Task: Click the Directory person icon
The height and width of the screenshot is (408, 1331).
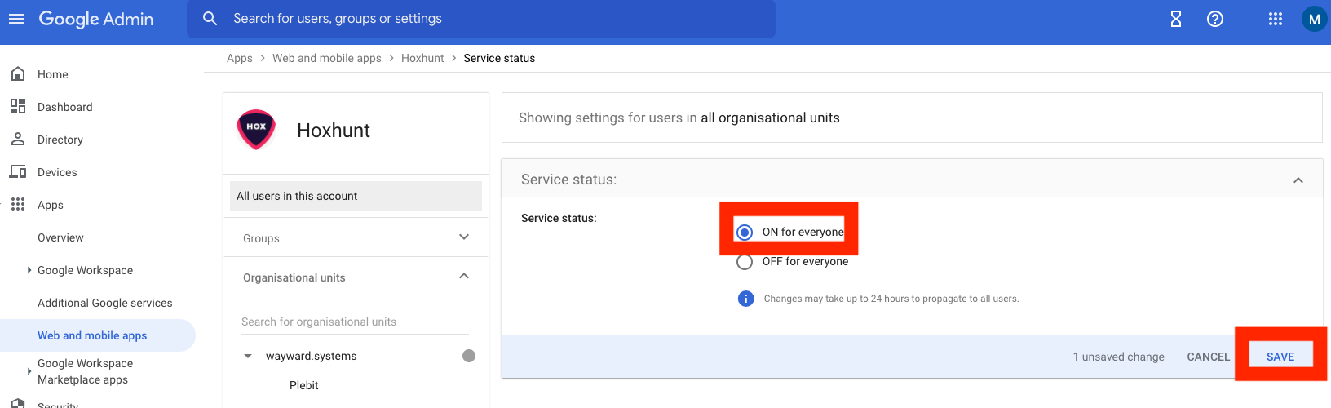Action: [18, 140]
